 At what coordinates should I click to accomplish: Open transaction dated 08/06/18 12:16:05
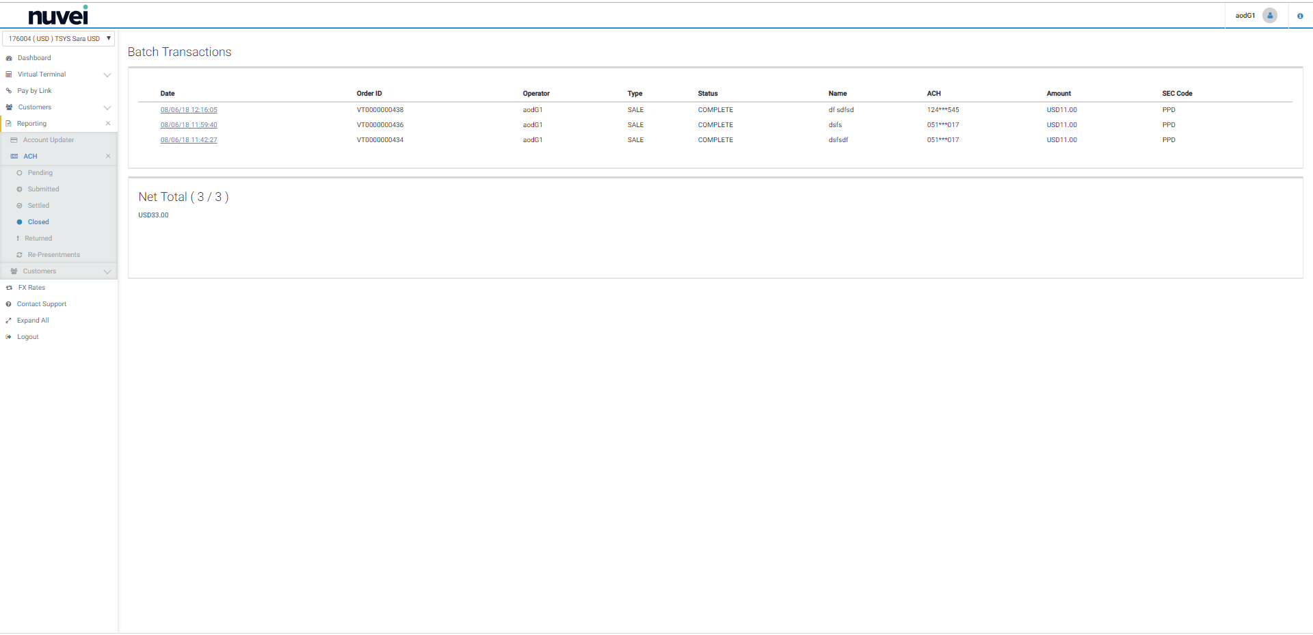[189, 110]
